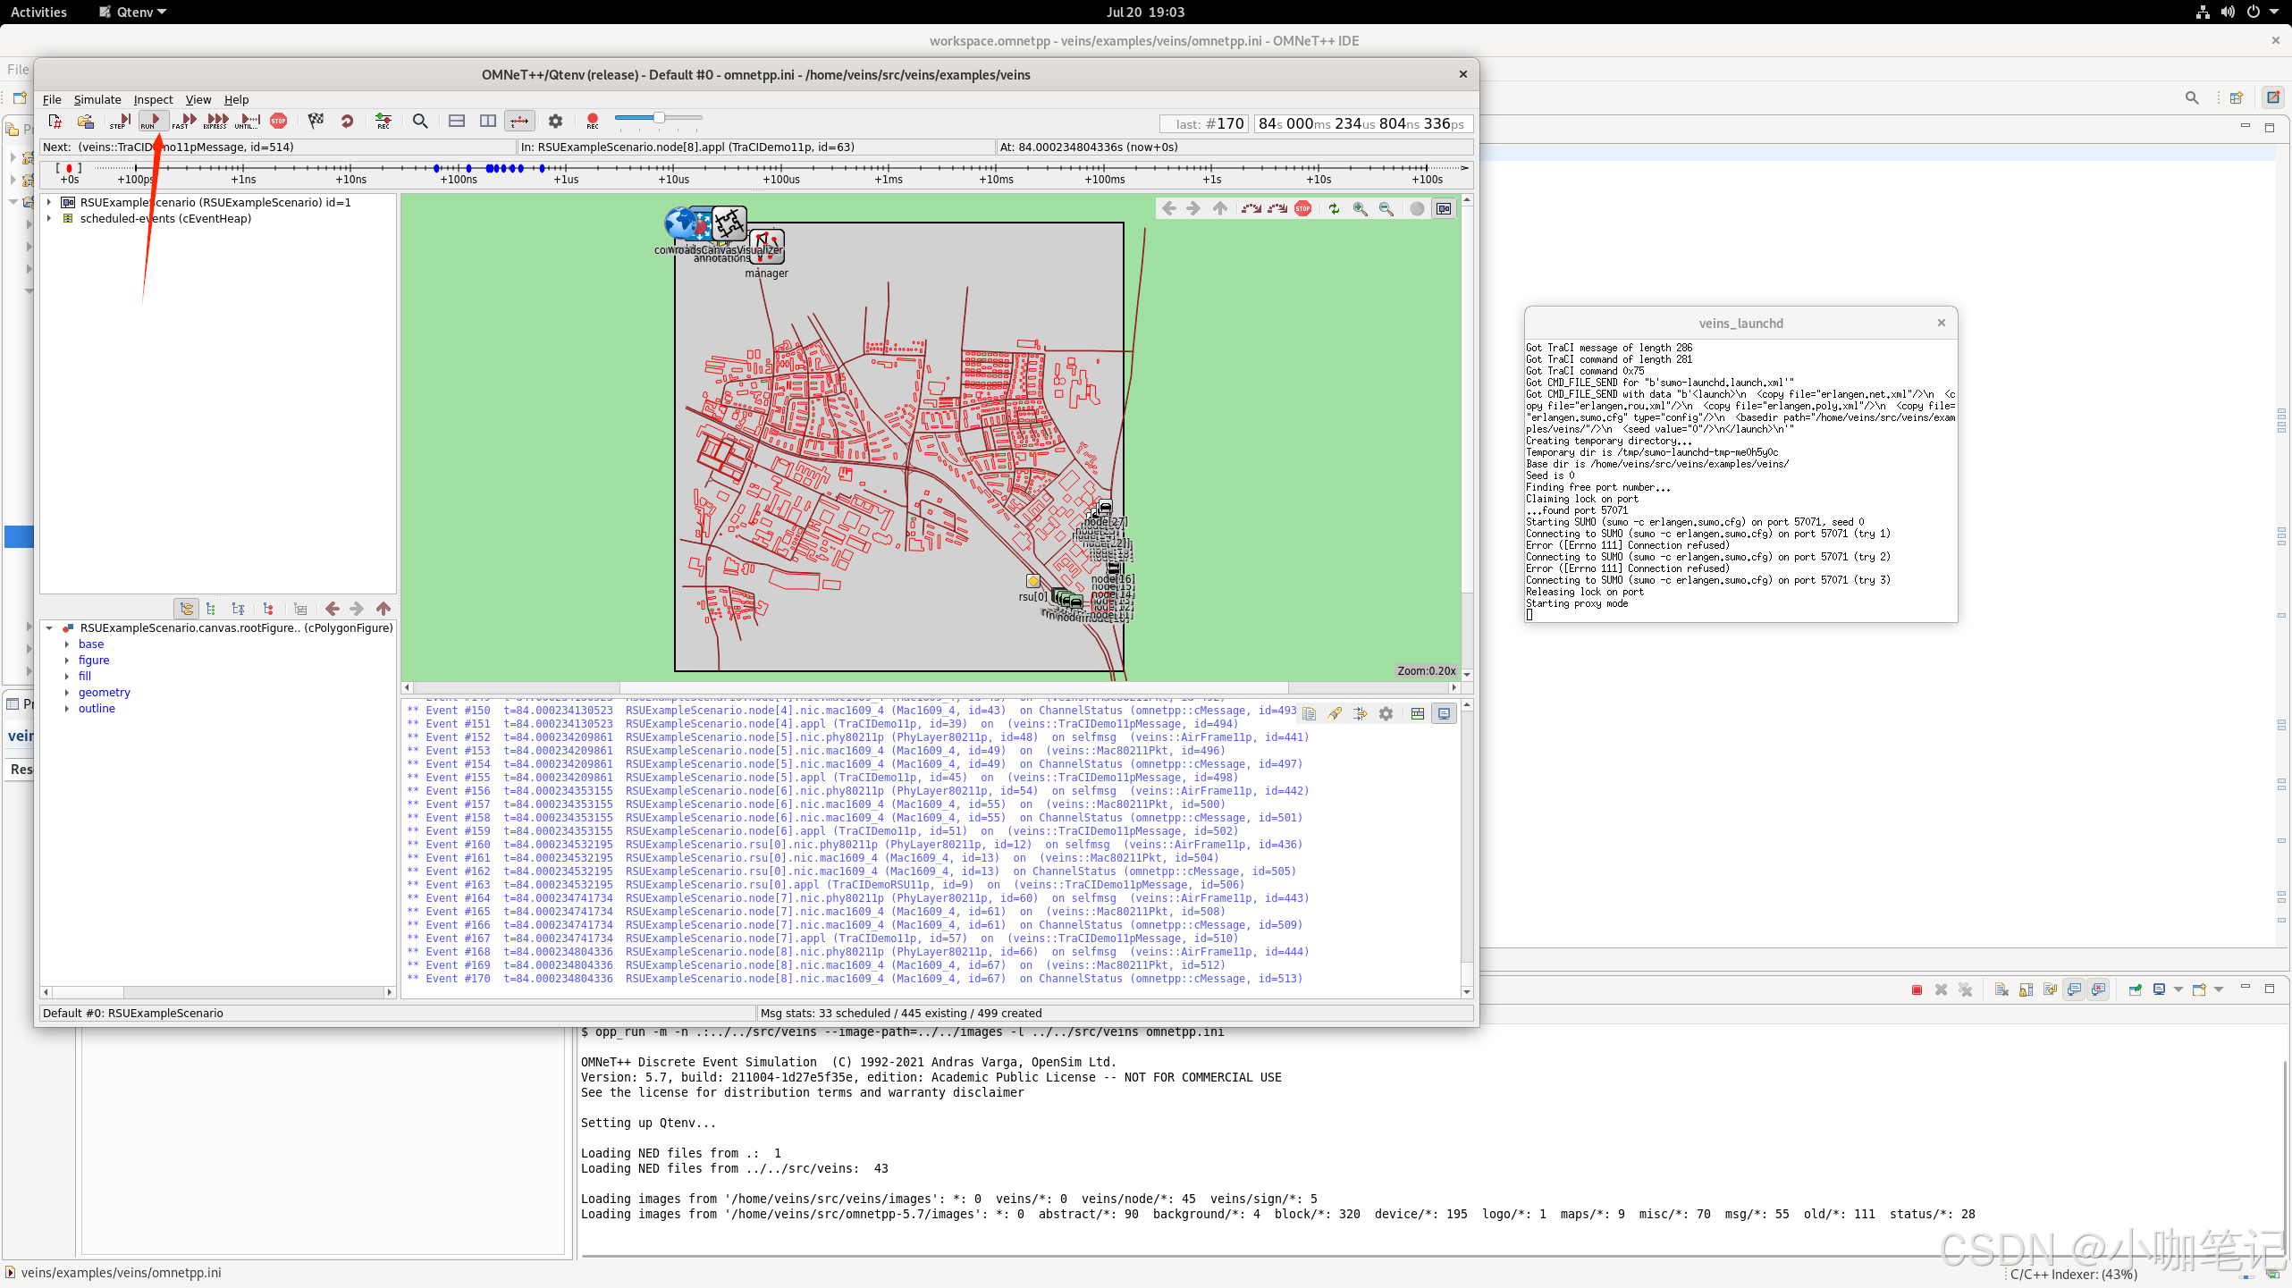The image size is (2292, 1288).
Task: Click log pane Copy icon
Action: point(1310,714)
